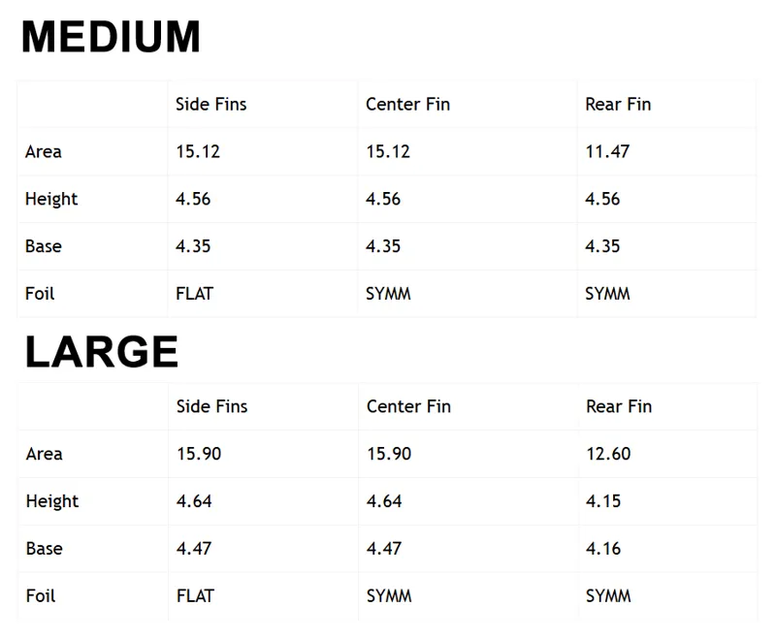The width and height of the screenshot is (776, 639).
Task: Click Area row label in Medium table
Action: pyautogui.click(x=44, y=152)
